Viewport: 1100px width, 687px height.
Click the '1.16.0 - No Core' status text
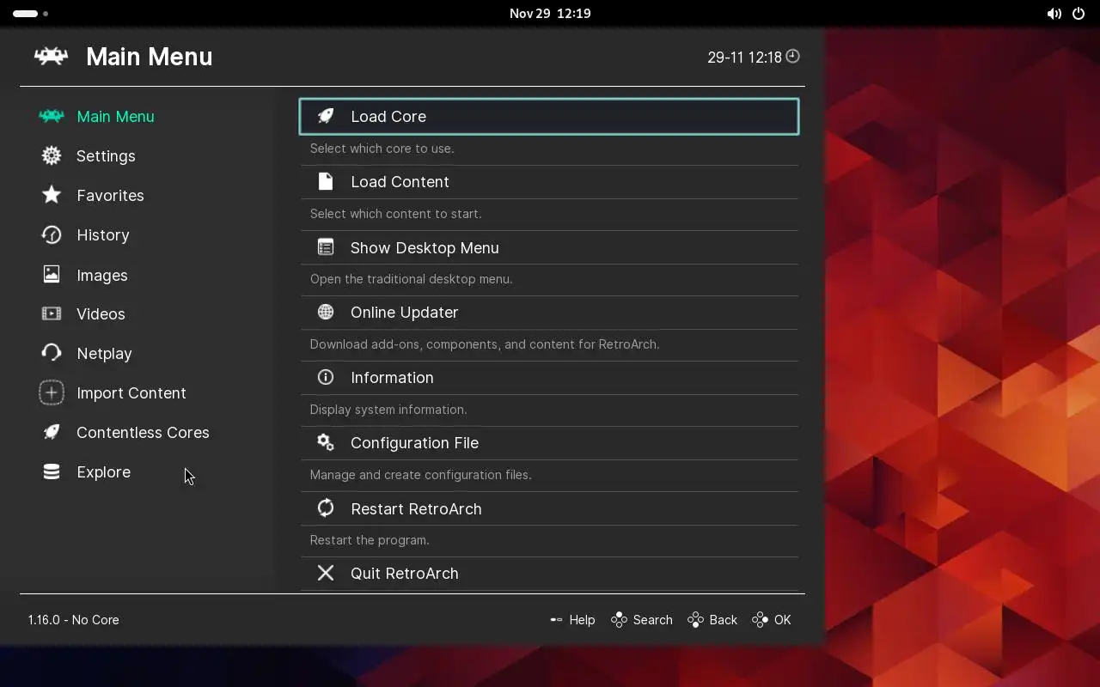point(74,619)
